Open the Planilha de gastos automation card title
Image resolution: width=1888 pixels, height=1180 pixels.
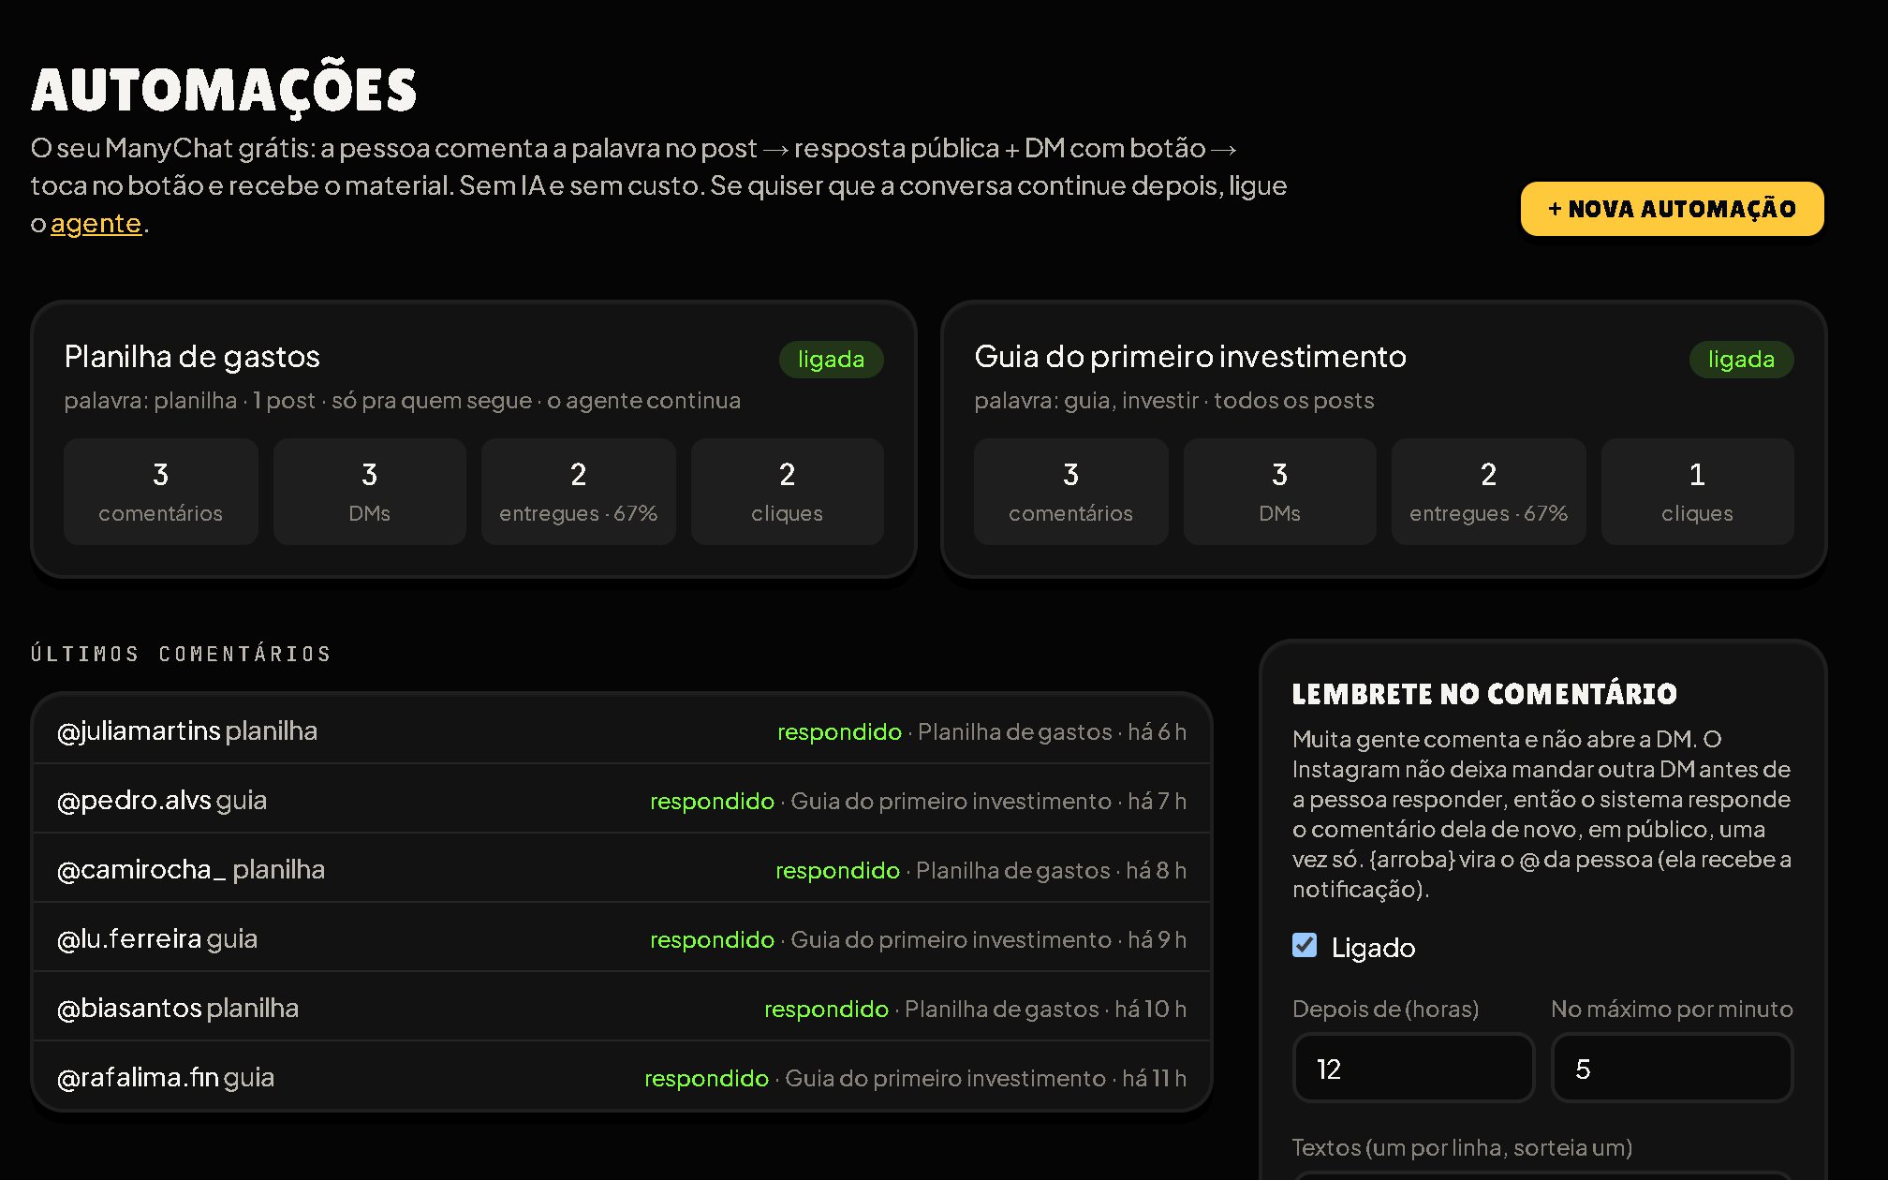click(192, 357)
